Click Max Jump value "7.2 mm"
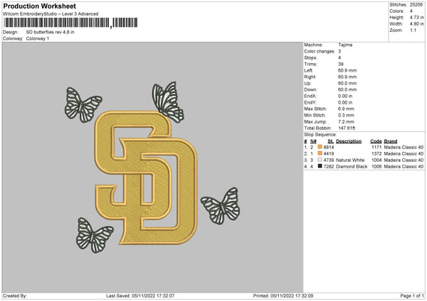The height and width of the screenshot is (301, 427). click(346, 121)
